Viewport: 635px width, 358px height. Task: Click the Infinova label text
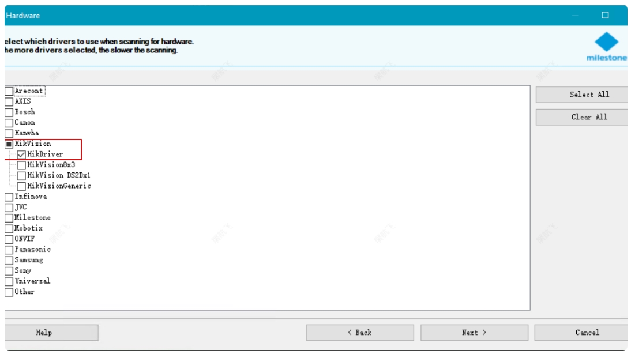(x=31, y=197)
